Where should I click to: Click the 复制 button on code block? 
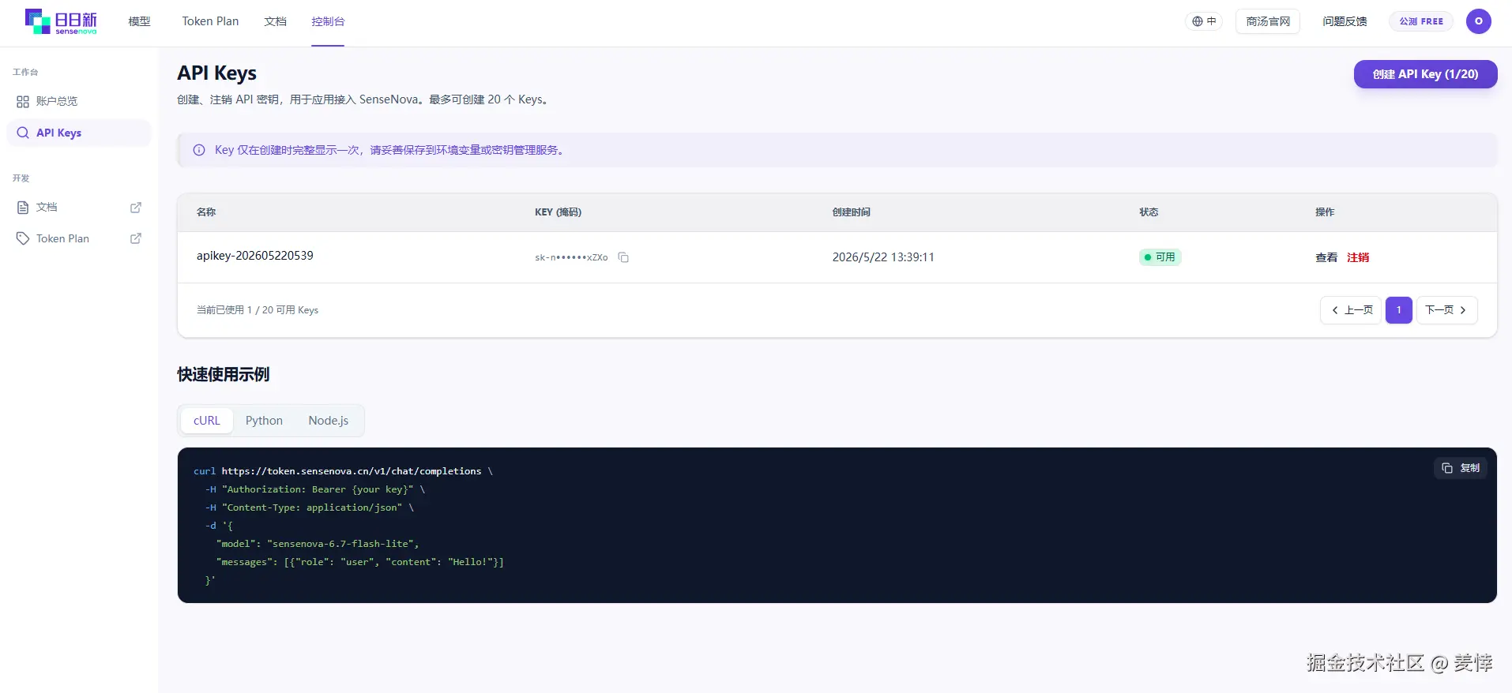pyautogui.click(x=1461, y=468)
